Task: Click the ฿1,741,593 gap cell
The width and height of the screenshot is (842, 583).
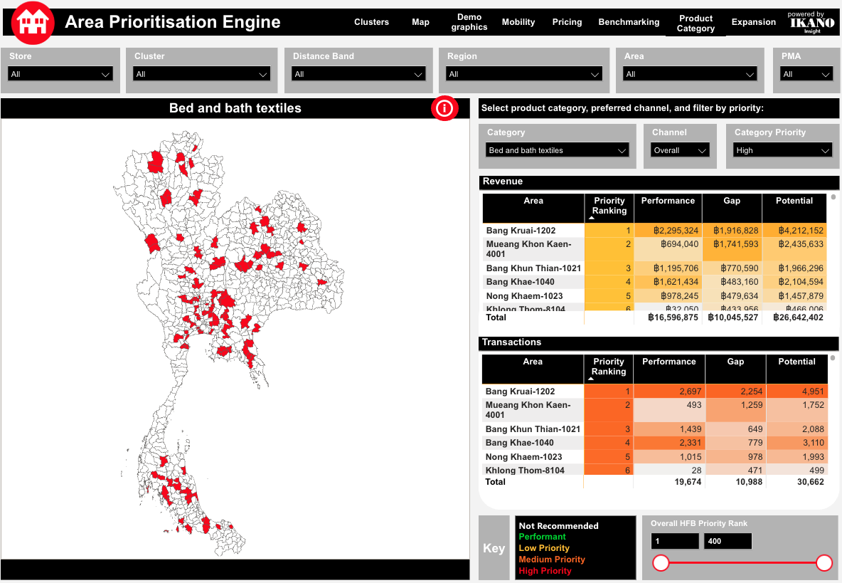Action: pos(732,249)
